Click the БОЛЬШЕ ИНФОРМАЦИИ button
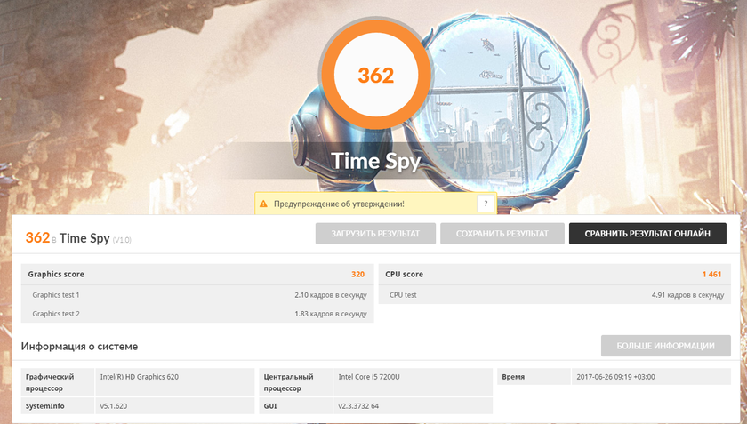This screenshot has width=747, height=424. pyautogui.click(x=666, y=346)
